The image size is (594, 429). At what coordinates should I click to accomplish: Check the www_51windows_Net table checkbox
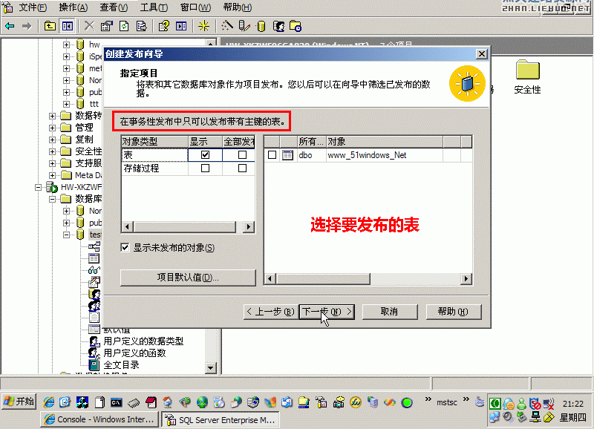click(x=272, y=155)
